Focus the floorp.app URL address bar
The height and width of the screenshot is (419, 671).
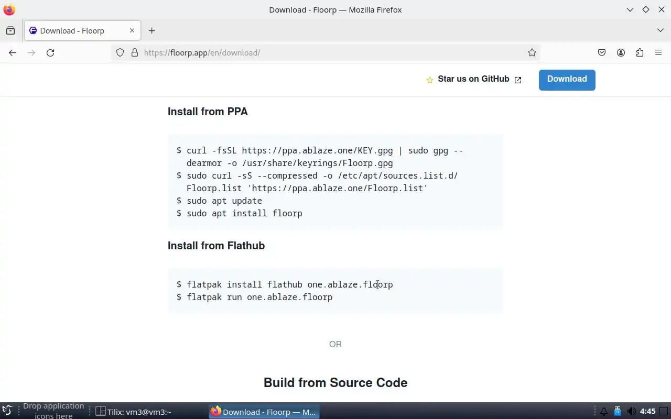[x=325, y=52]
